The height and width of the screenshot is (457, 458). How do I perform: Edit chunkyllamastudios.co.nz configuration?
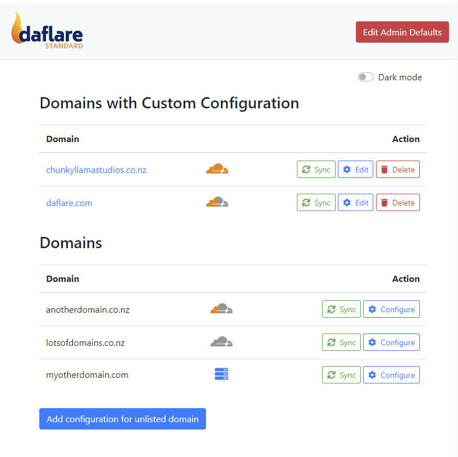coord(355,170)
